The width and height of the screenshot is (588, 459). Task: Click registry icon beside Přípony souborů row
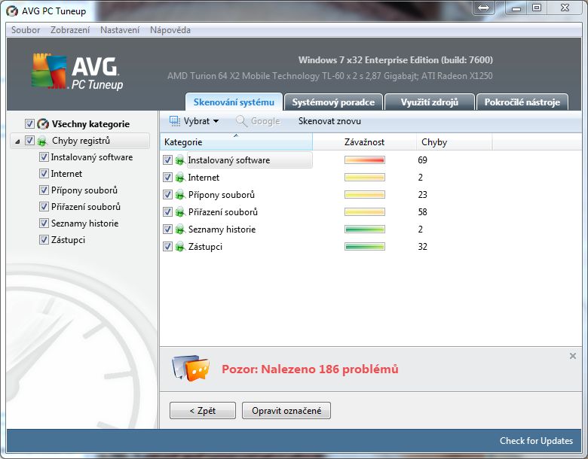(180, 195)
